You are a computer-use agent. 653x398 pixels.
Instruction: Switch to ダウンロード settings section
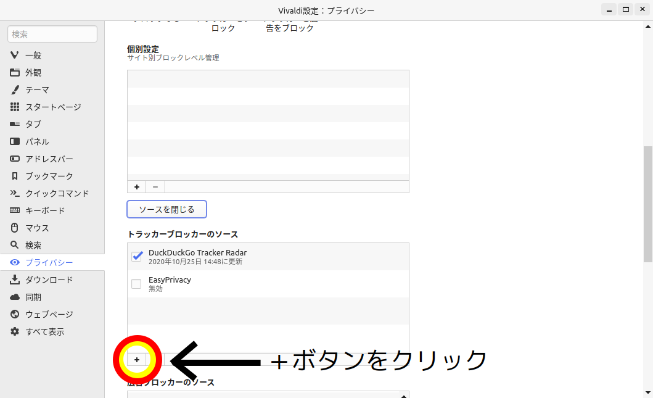(x=49, y=280)
